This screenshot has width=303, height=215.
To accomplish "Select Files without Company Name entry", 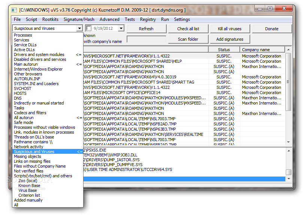I will (48, 166).
